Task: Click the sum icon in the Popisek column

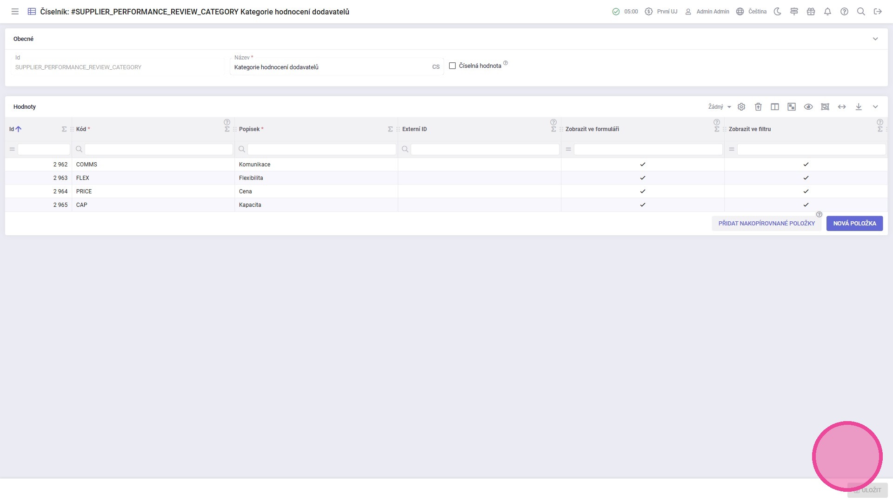Action: [x=390, y=129]
